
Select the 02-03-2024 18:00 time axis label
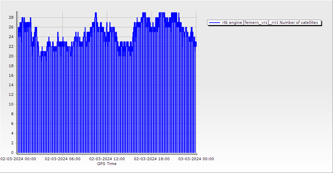[x=152, y=159]
